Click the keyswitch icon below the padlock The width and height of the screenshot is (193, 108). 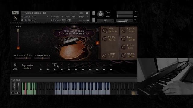tap(15, 69)
